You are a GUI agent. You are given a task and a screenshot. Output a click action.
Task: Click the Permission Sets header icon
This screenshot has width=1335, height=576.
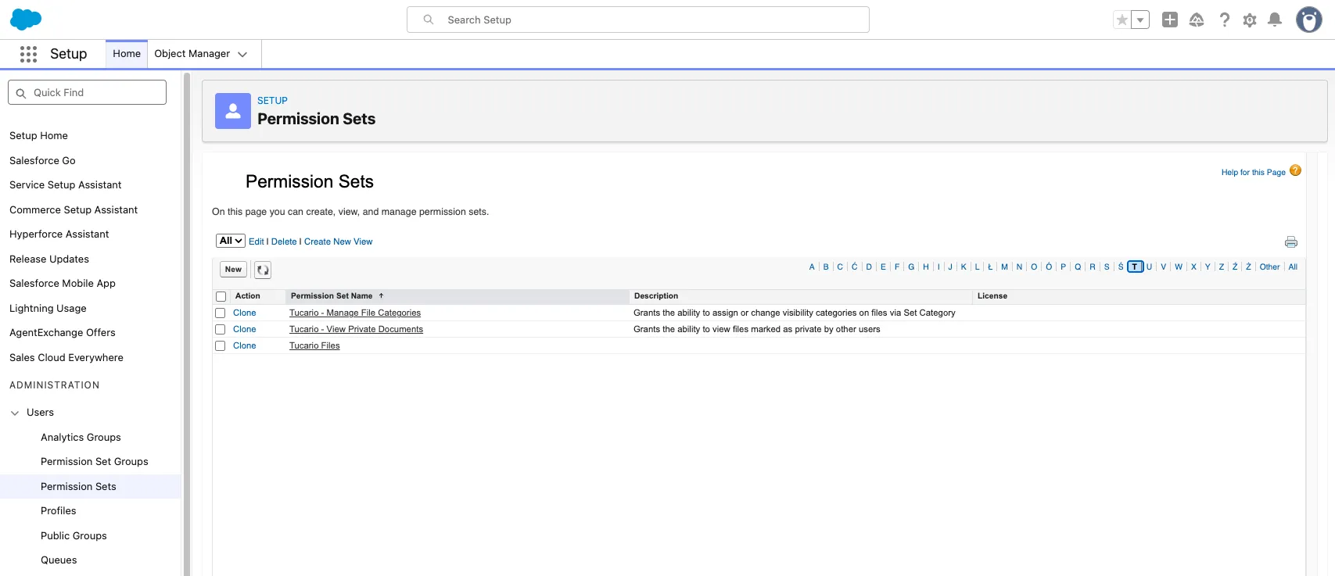(233, 111)
